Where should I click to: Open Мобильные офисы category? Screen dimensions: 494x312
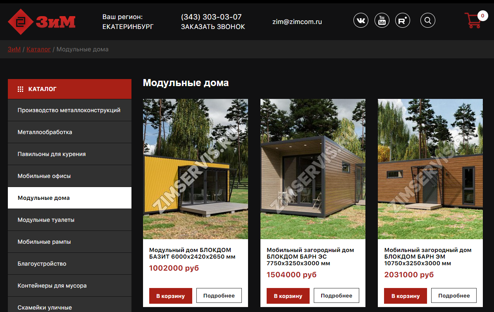[x=69, y=176]
